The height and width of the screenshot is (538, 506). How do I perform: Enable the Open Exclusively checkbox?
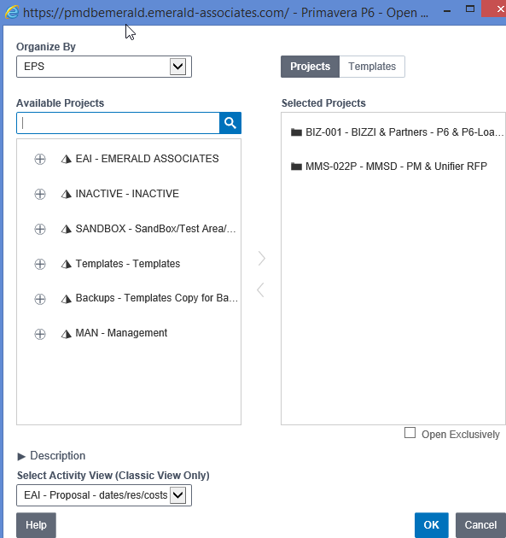tap(410, 433)
